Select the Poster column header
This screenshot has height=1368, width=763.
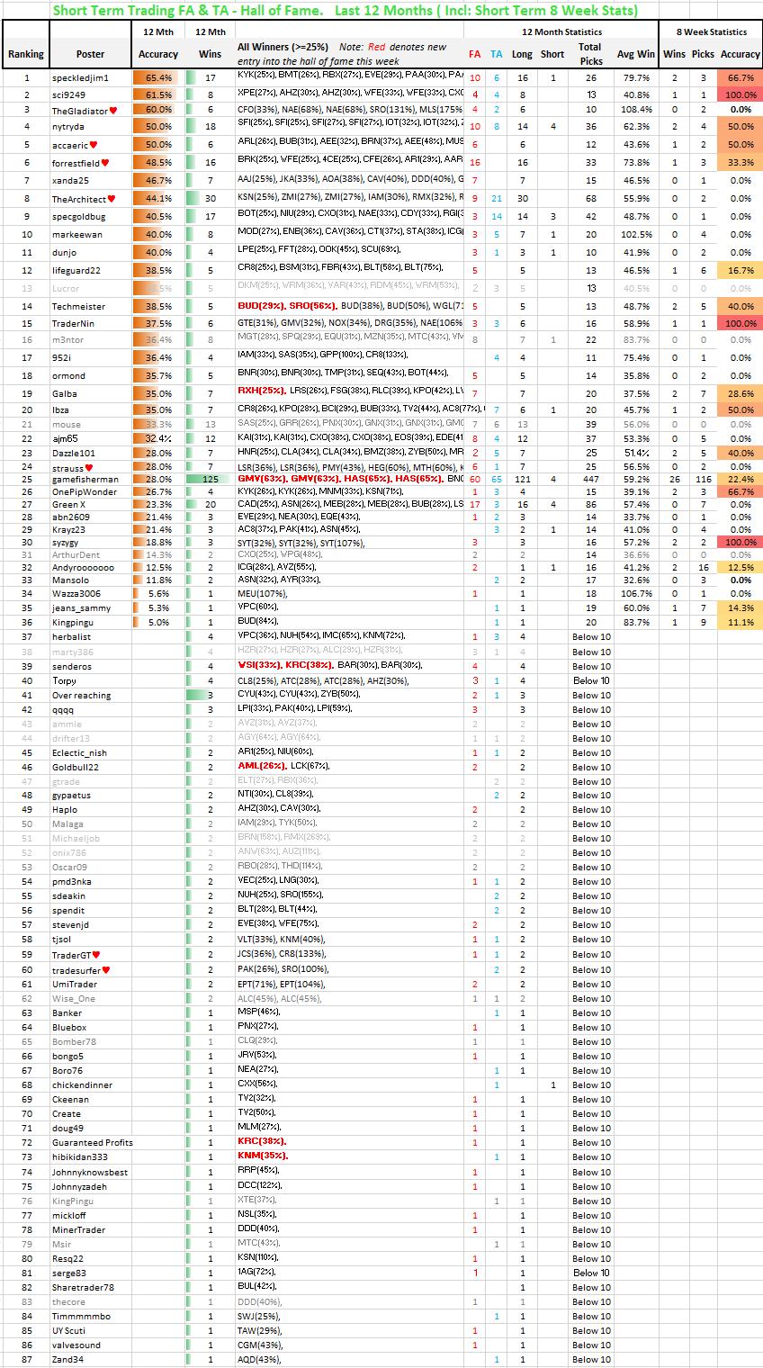tap(90, 54)
